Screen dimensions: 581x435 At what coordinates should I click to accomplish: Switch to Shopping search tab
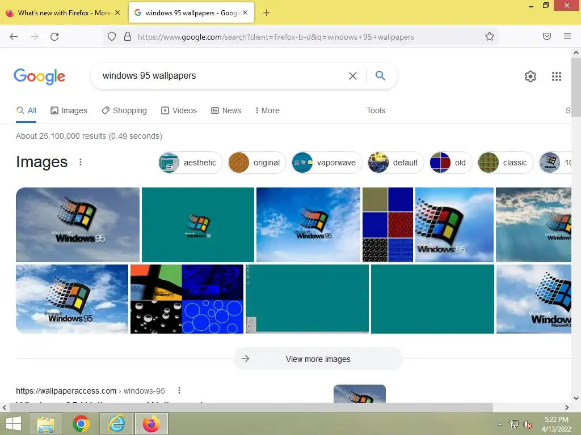pyautogui.click(x=124, y=110)
